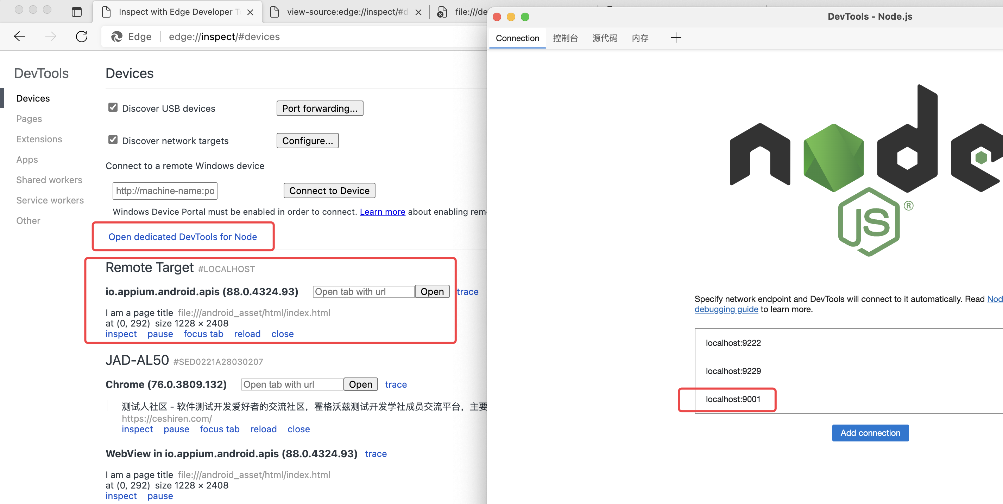Click the tab actions sidebar icon
Image resolution: width=1003 pixels, height=504 pixels.
coord(77,12)
